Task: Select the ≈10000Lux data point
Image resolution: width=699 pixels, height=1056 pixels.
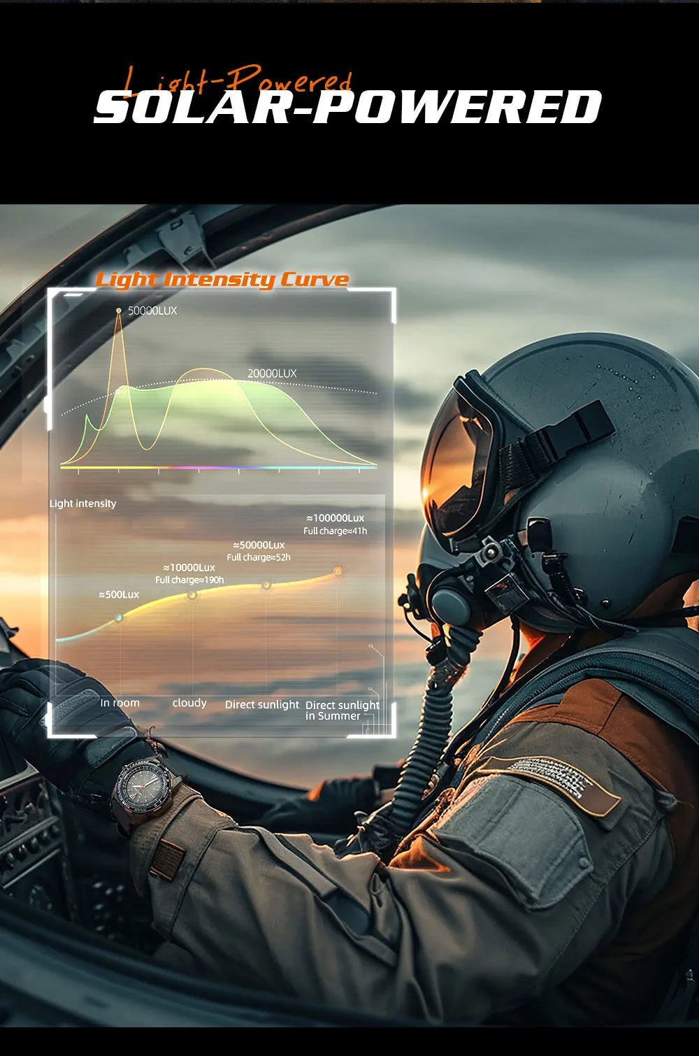Action: click(x=192, y=595)
